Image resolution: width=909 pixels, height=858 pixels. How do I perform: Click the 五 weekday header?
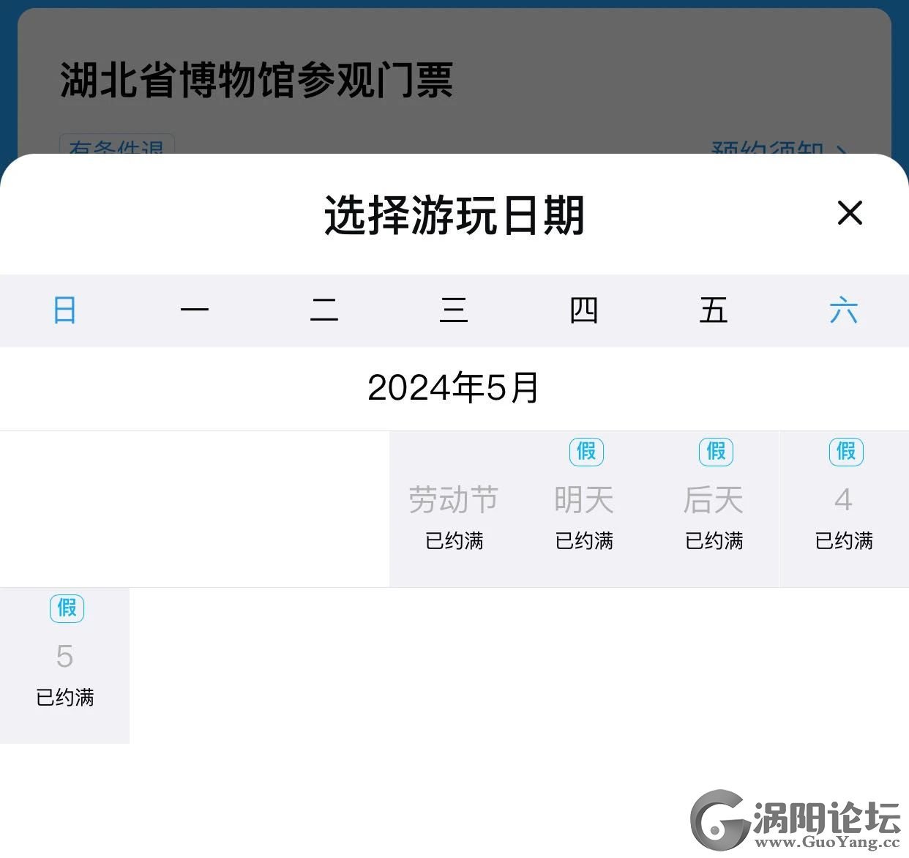[x=714, y=310]
